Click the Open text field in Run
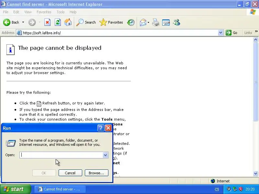The height and width of the screenshot is (194, 259). point(61,155)
